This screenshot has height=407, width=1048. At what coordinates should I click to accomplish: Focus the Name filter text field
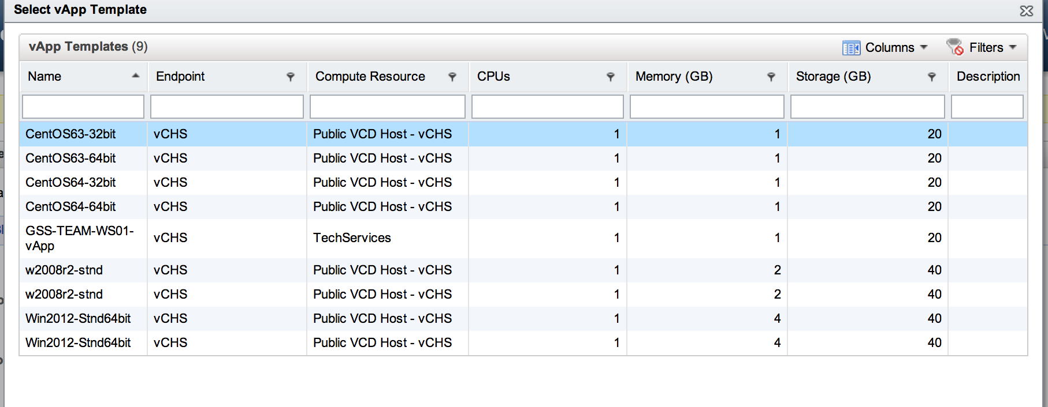(83, 107)
